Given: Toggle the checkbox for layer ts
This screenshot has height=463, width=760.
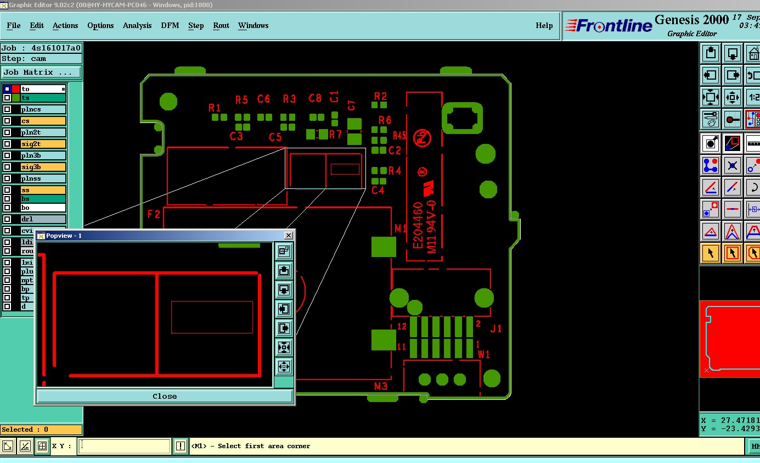Looking at the screenshot, I should [x=7, y=98].
